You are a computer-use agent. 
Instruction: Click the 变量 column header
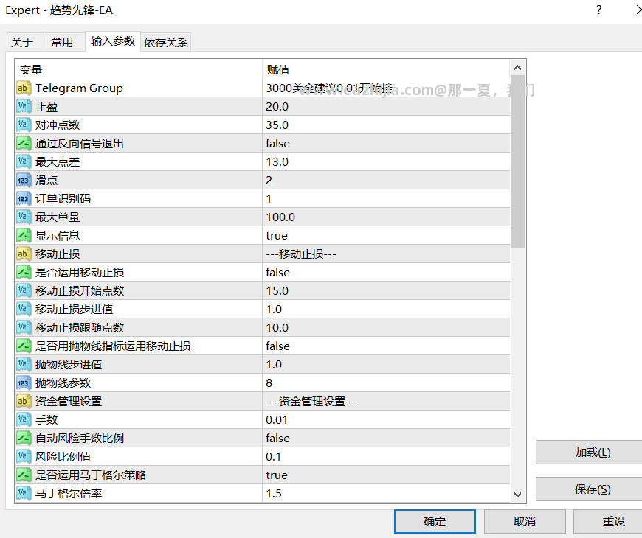[x=139, y=69]
